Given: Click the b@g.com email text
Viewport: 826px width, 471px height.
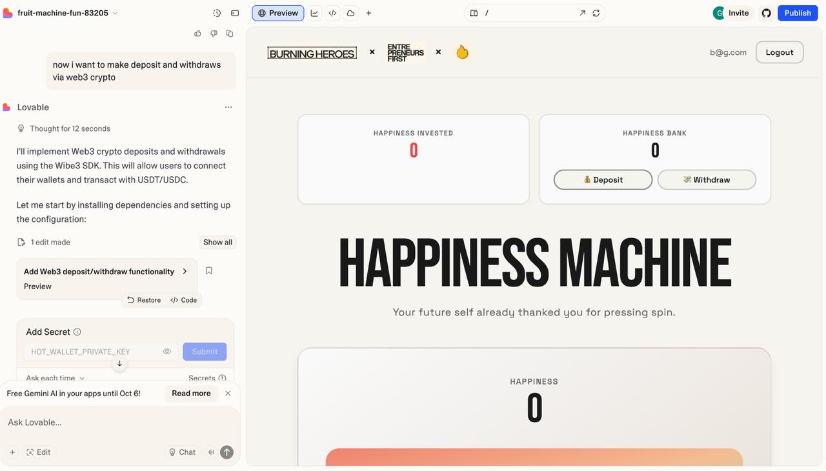Looking at the screenshot, I should (728, 52).
